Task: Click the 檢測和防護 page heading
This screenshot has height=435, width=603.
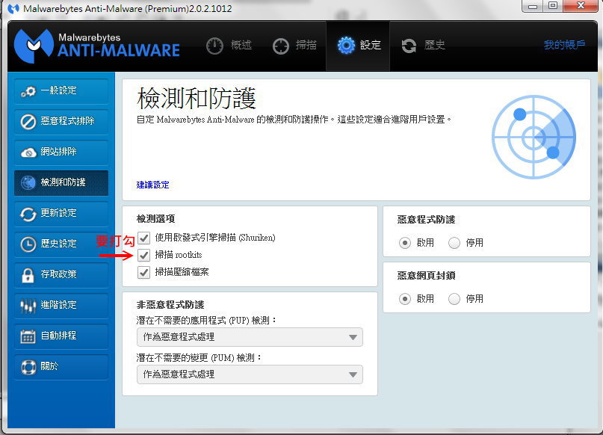Action: (197, 99)
